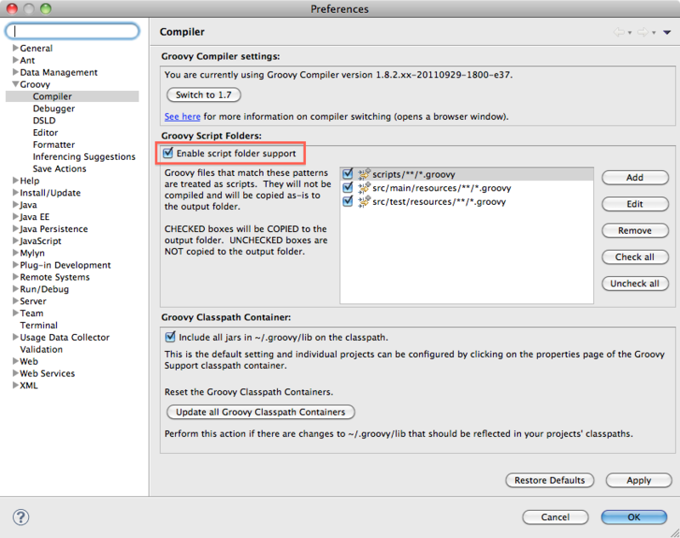680x538 pixels.
Task: Expand the Web Services node
Action: click(x=15, y=373)
